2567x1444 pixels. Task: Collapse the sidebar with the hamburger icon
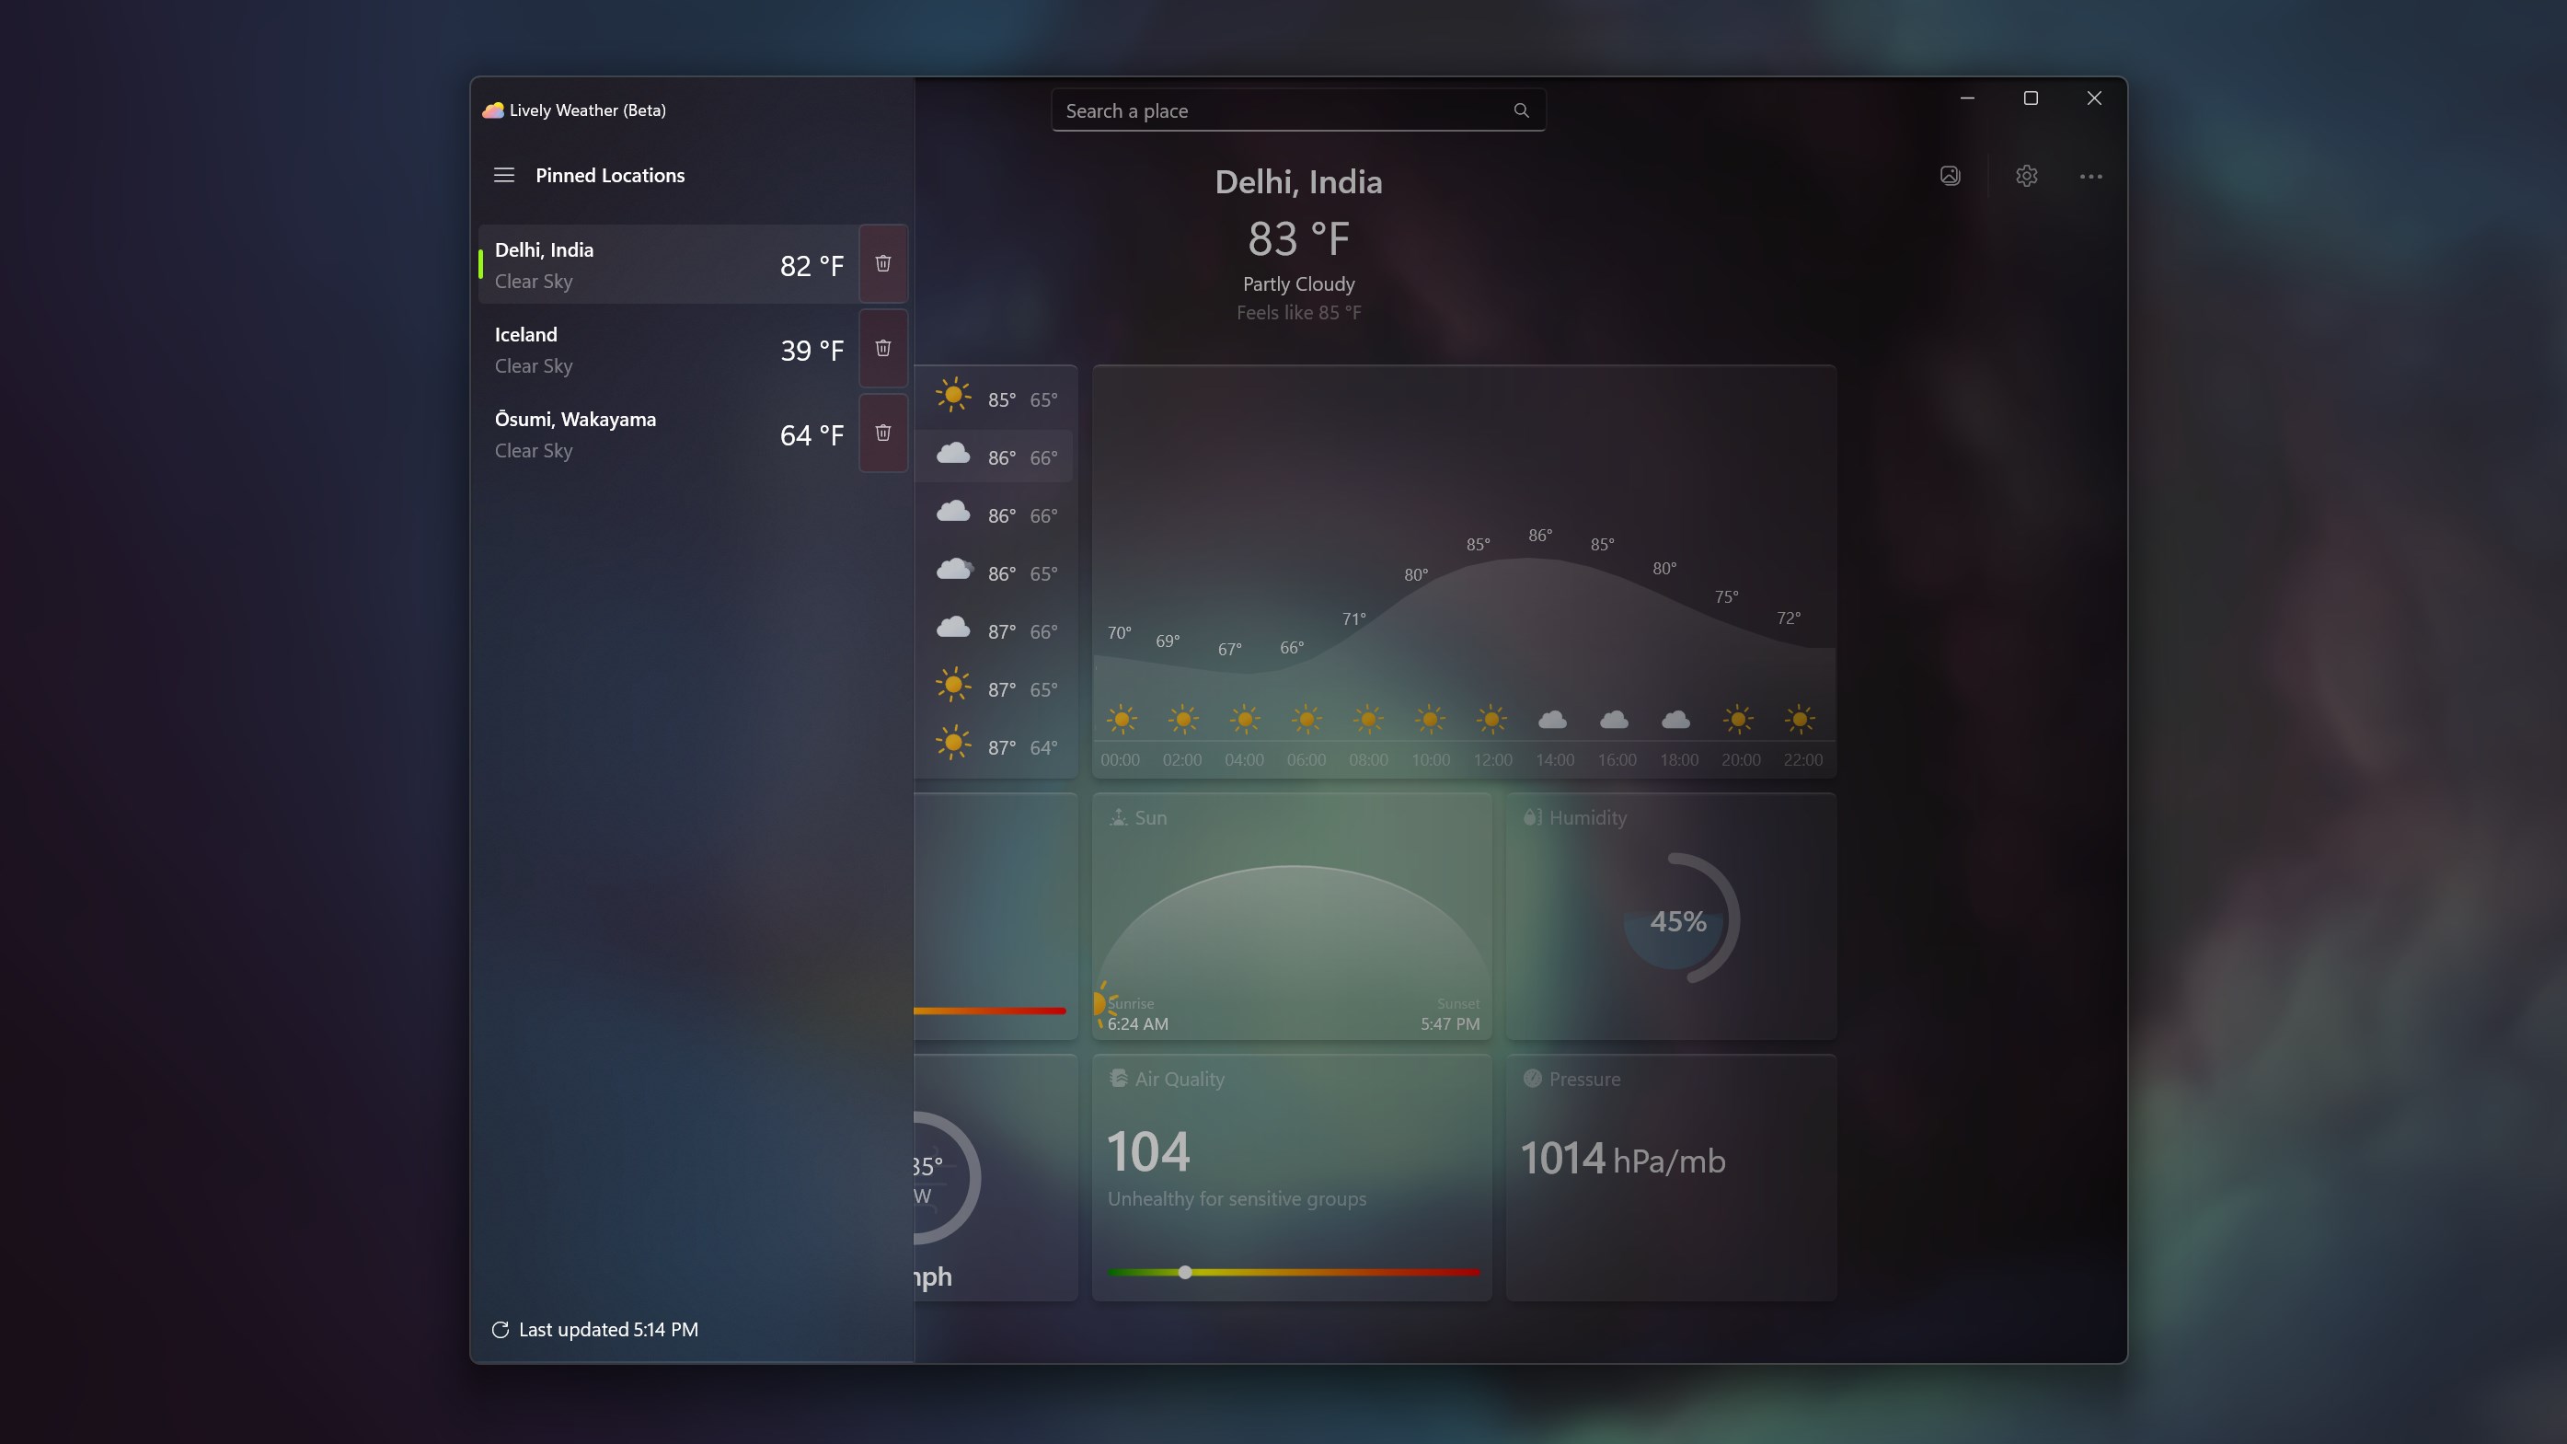click(503, 174)
